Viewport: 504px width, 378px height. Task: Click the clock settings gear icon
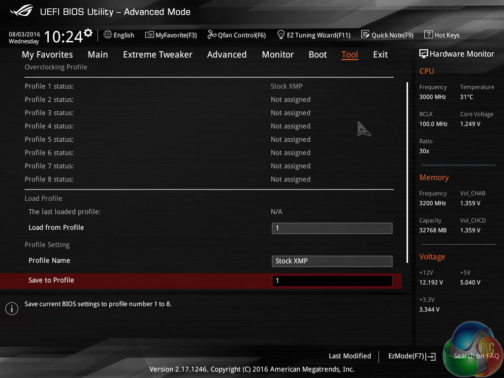point(88,32)
